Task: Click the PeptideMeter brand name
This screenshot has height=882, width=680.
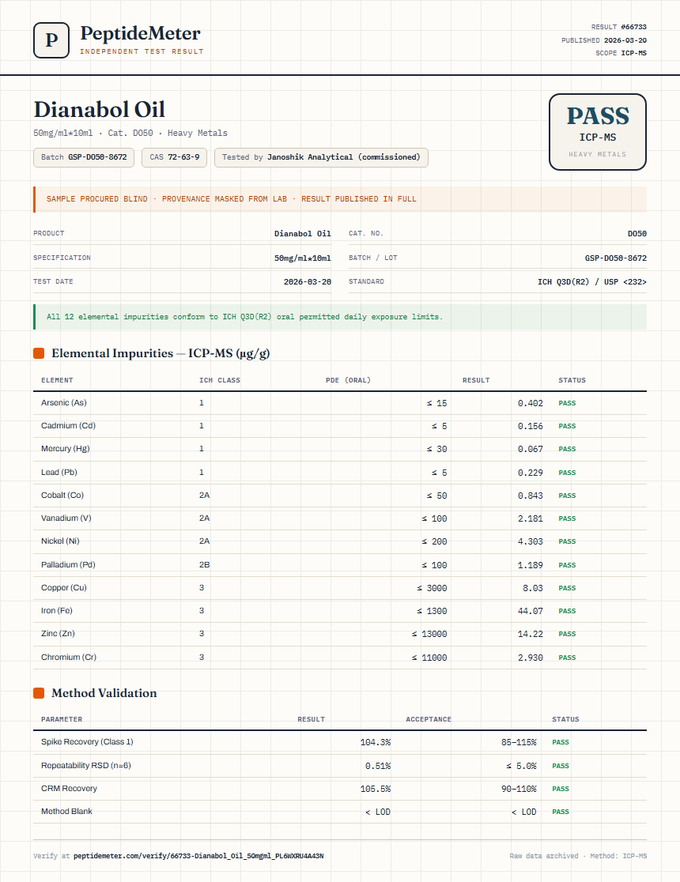Action: click(140, 33)
